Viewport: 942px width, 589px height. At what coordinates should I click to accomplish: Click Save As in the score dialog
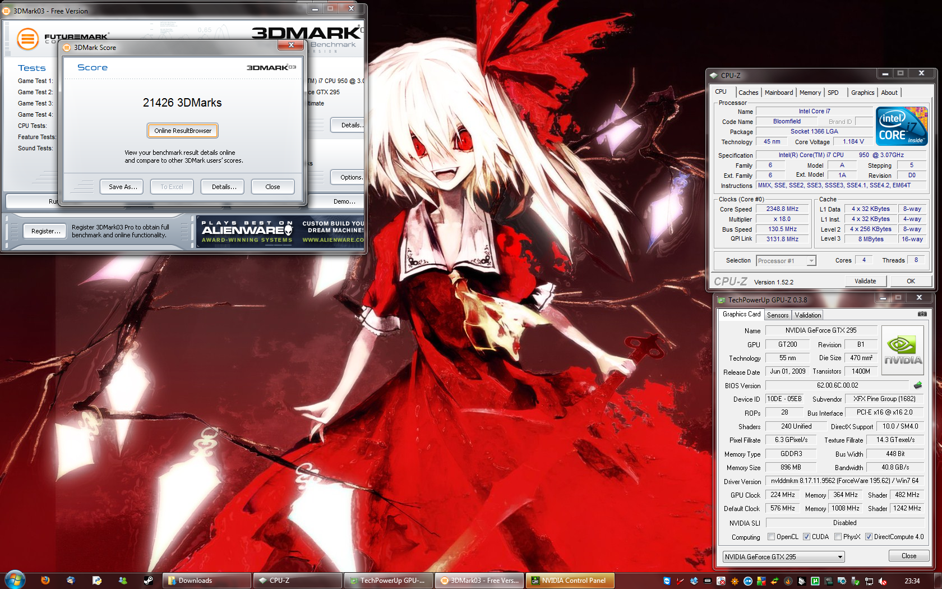pos(122,187)
